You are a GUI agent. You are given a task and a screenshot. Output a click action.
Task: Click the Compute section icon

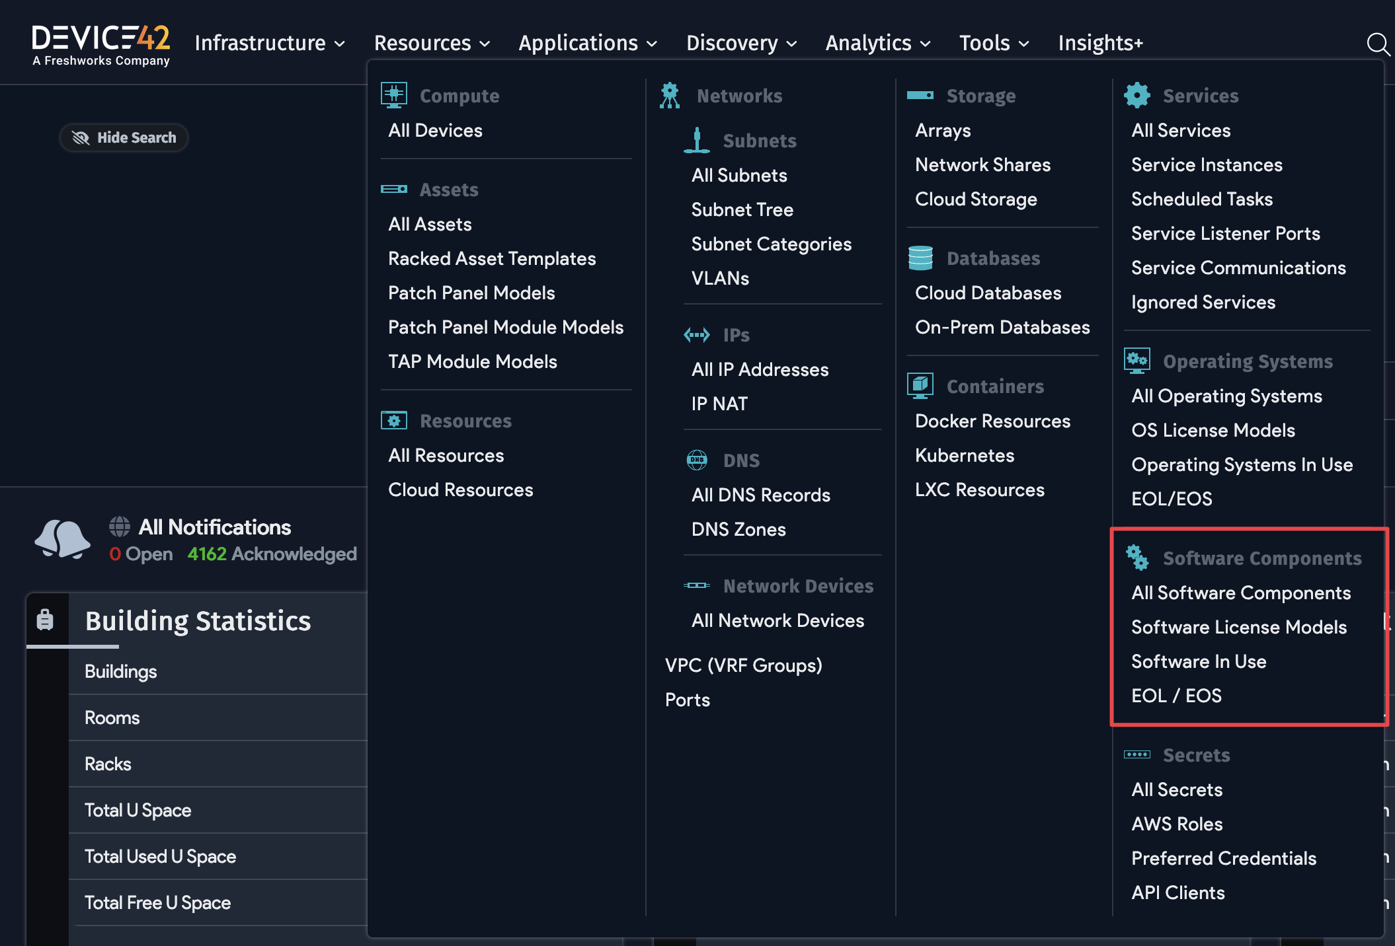point(394,94)
